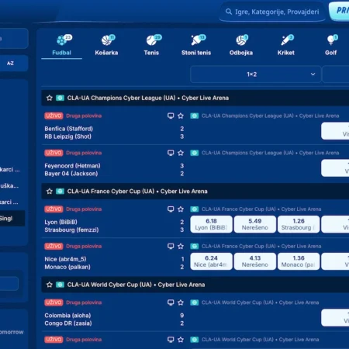Screen dimensions: 349x349
Task: Star the CLA-UA France Cyber Cup league
Action: click(x=50, y=192)
